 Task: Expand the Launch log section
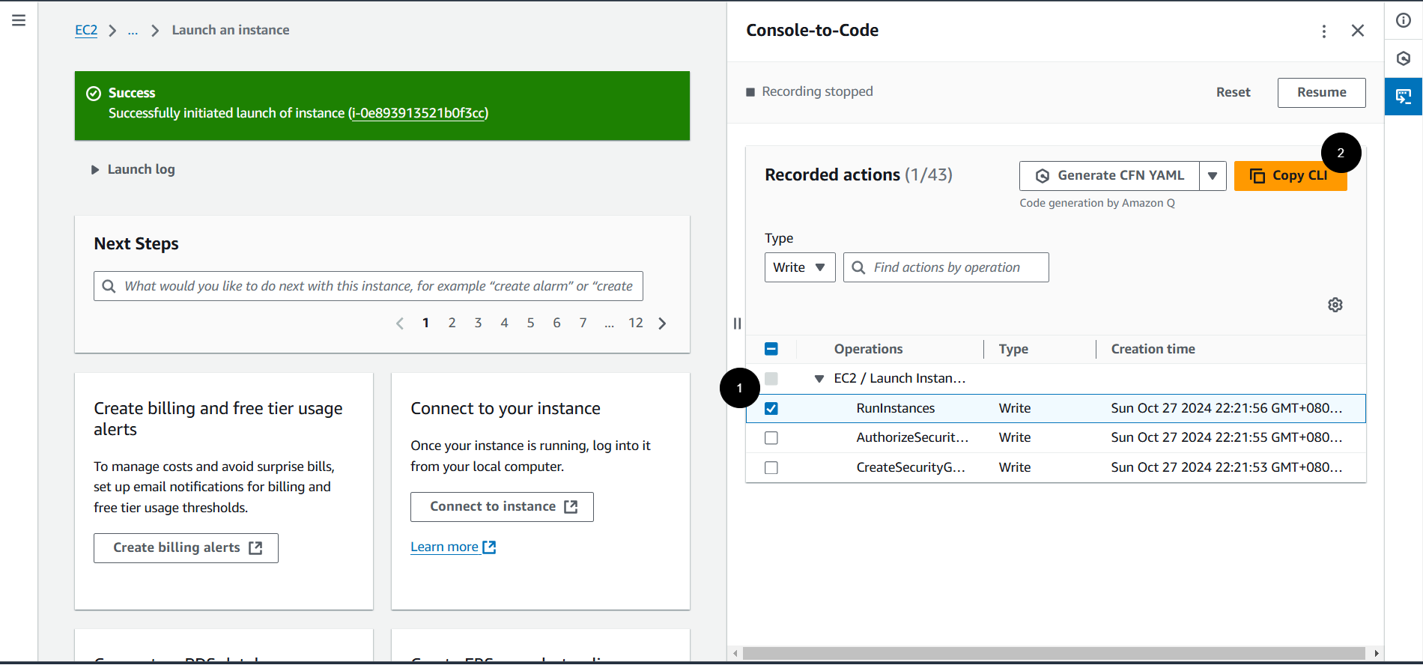click(133, 169)
